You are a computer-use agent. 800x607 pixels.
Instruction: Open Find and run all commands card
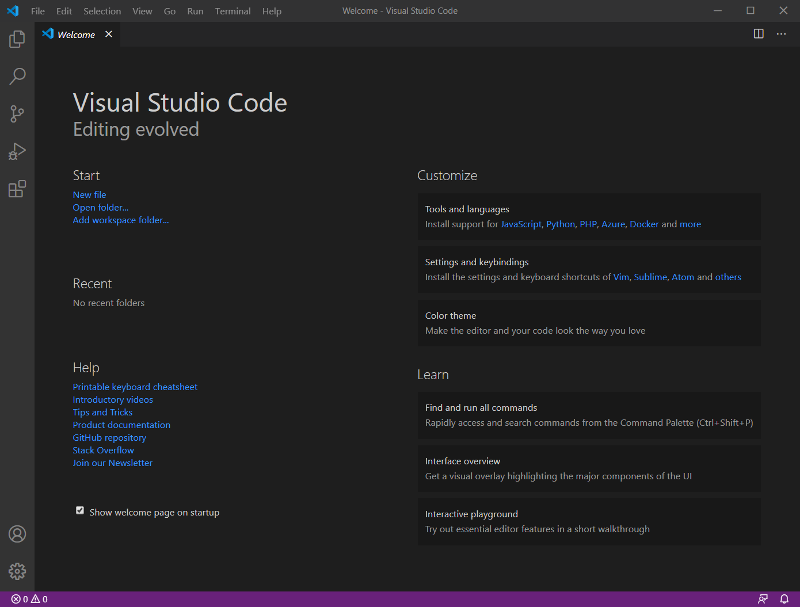[589, 415]
